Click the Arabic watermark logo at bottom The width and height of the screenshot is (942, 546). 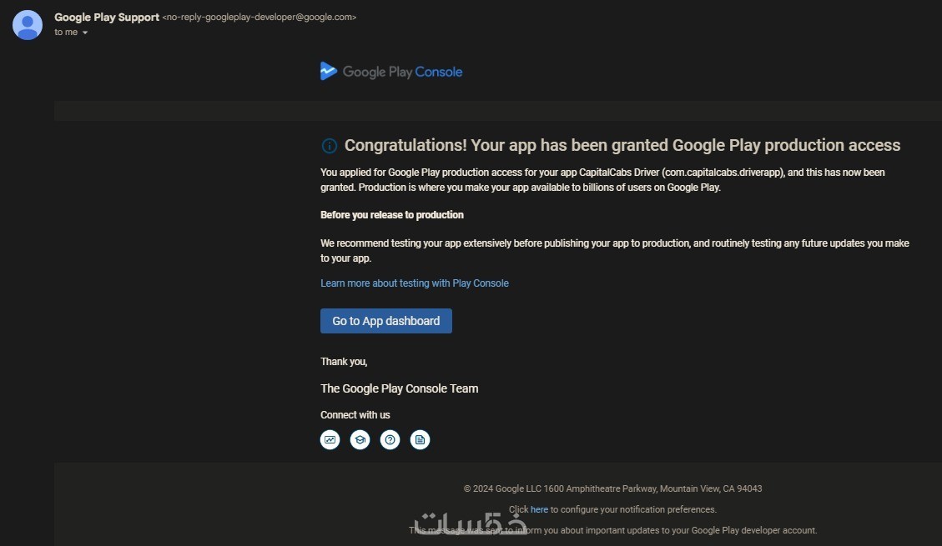coord(471,523)
